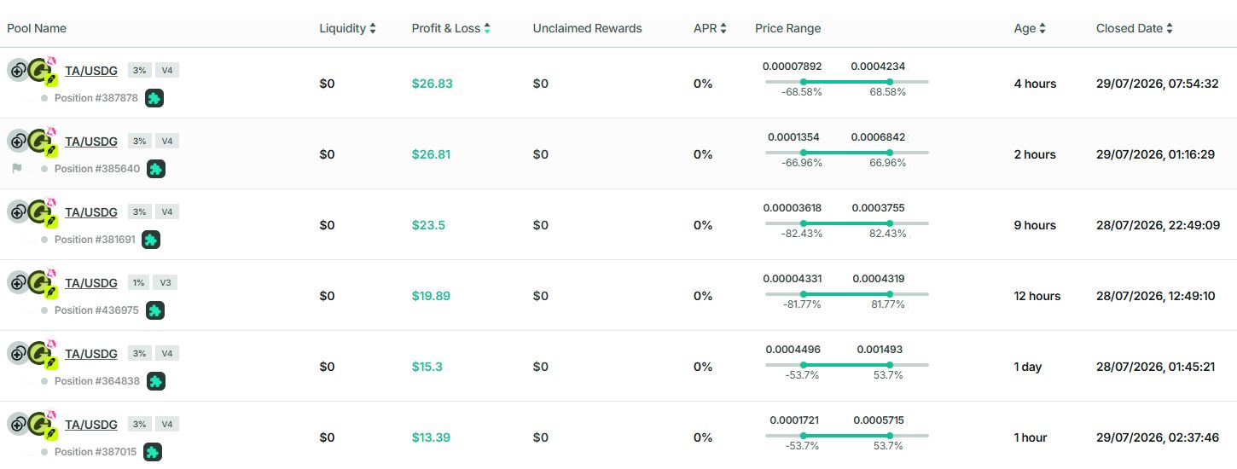
Task: Click the status dot beside Position #387878
Action: click(x=44, y=98)
